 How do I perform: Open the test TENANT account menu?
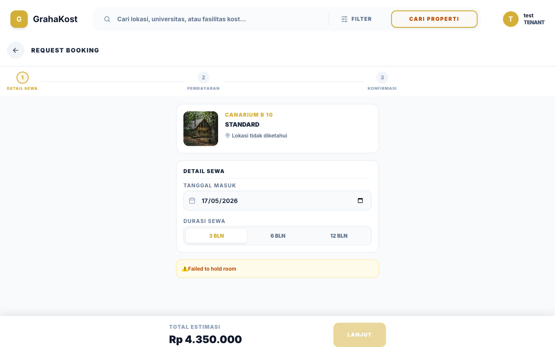524,19
